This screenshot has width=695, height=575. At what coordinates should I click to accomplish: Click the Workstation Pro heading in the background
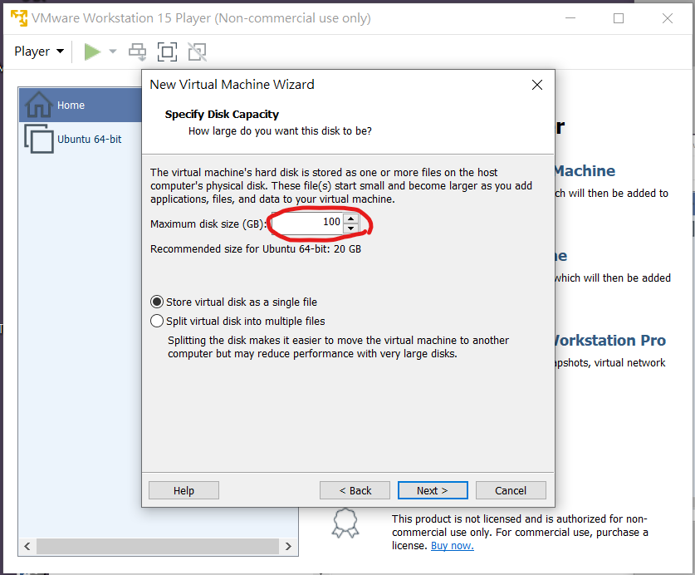click(x=610, y=341)
